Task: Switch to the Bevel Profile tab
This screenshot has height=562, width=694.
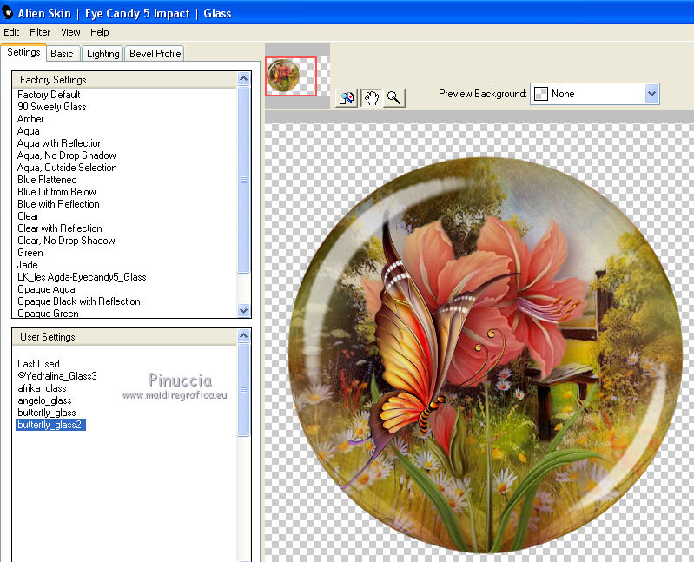Action: 155,54
